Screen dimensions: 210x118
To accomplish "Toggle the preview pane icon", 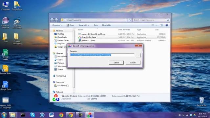I will coord(161,25).
